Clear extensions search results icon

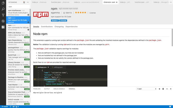point(24,2)
